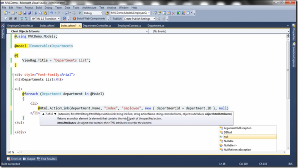This screenshot has height=168, width=298.
Task: Click the Copy icon in the toolbar
Action: (40, 13)
